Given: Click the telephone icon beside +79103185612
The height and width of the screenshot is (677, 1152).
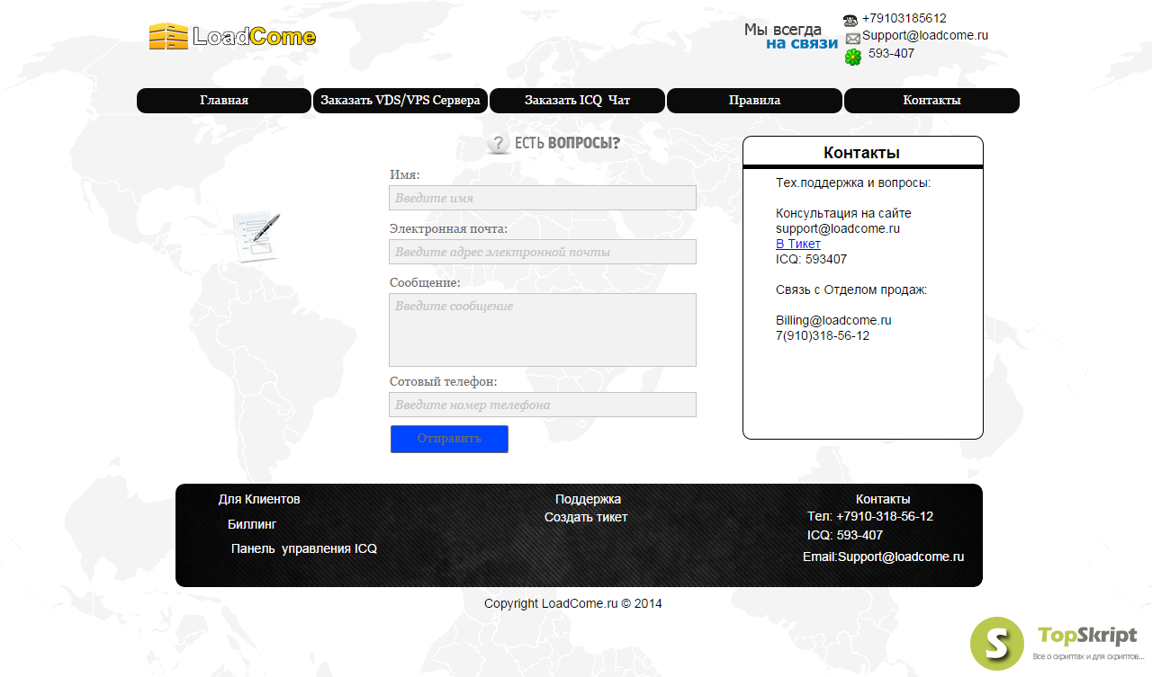Looking at the screenshot, I should coord(850,20).
